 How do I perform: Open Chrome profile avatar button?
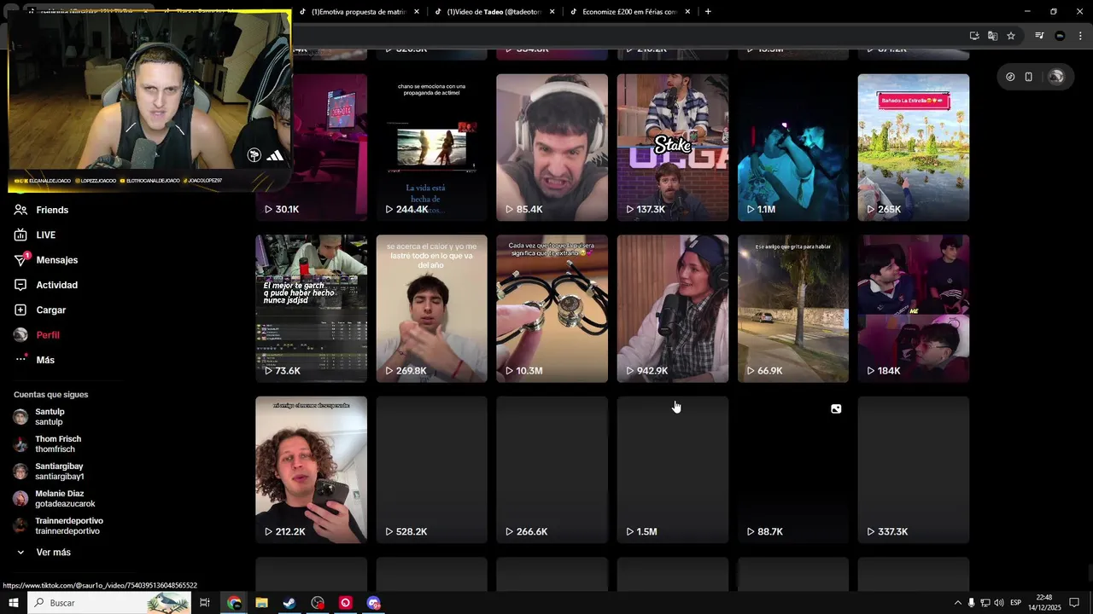point(1060,36)
